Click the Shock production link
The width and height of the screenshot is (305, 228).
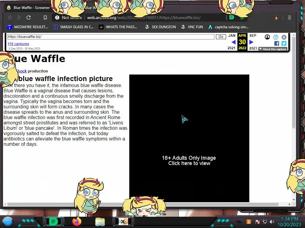(21, 71)
